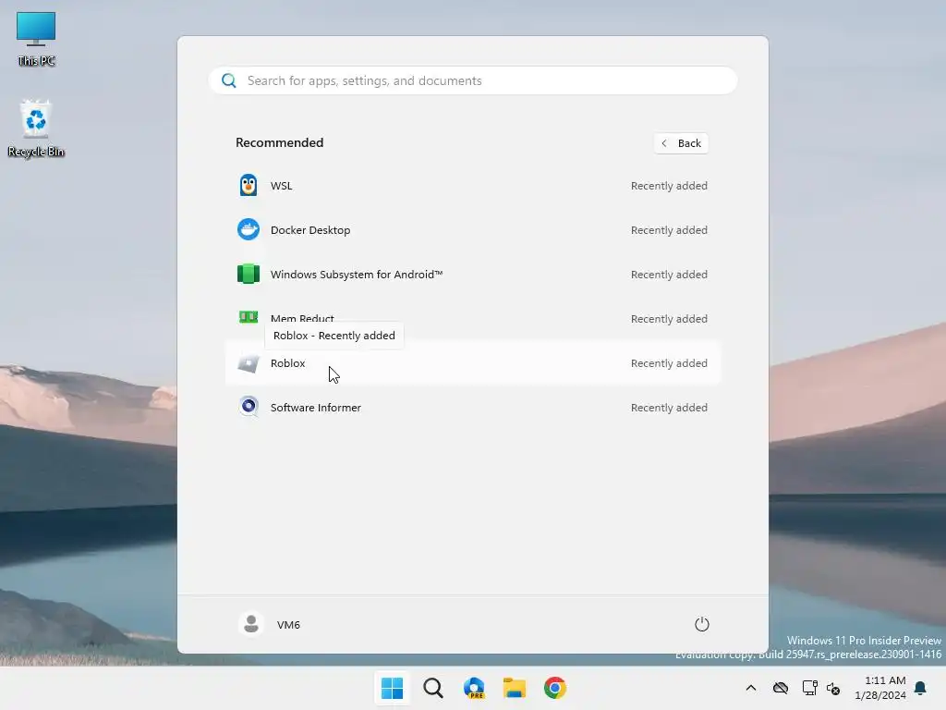
Task: Click the WSL name text
Action: click(281, 185)
